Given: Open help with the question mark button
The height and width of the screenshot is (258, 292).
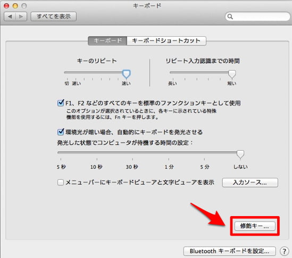Looking at the screenshot, I should [x=284, y=251].
